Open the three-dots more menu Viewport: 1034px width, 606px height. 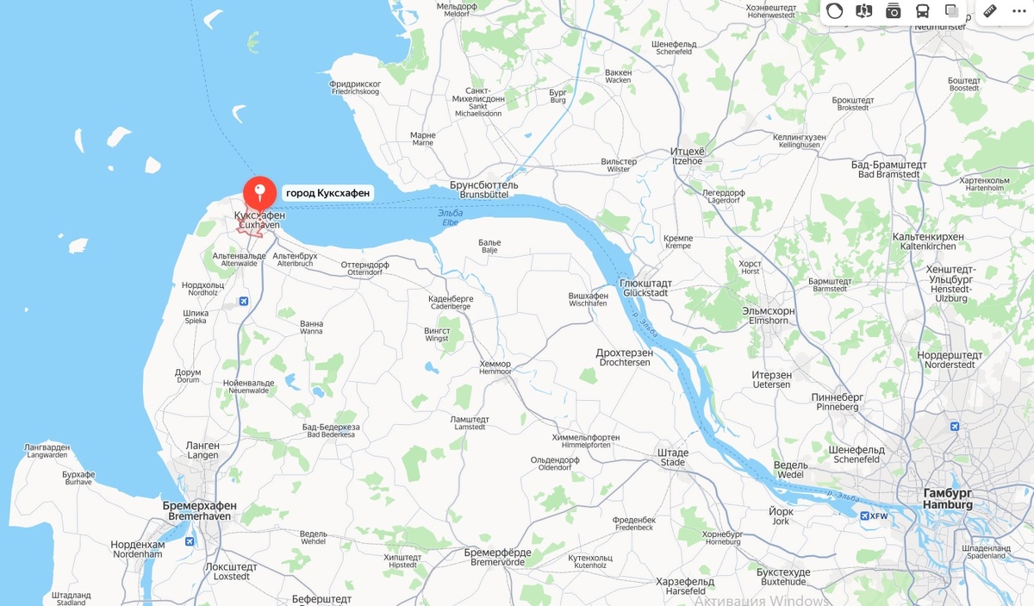1019,11
